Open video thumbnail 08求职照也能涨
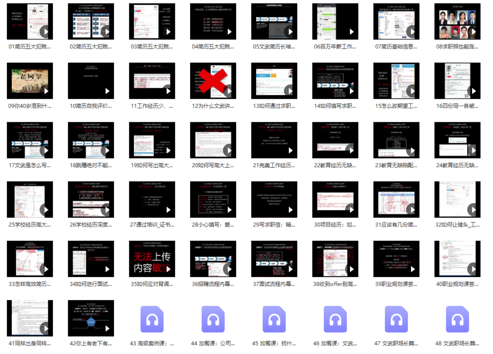493x354 pixels. (x=457, y=22)
